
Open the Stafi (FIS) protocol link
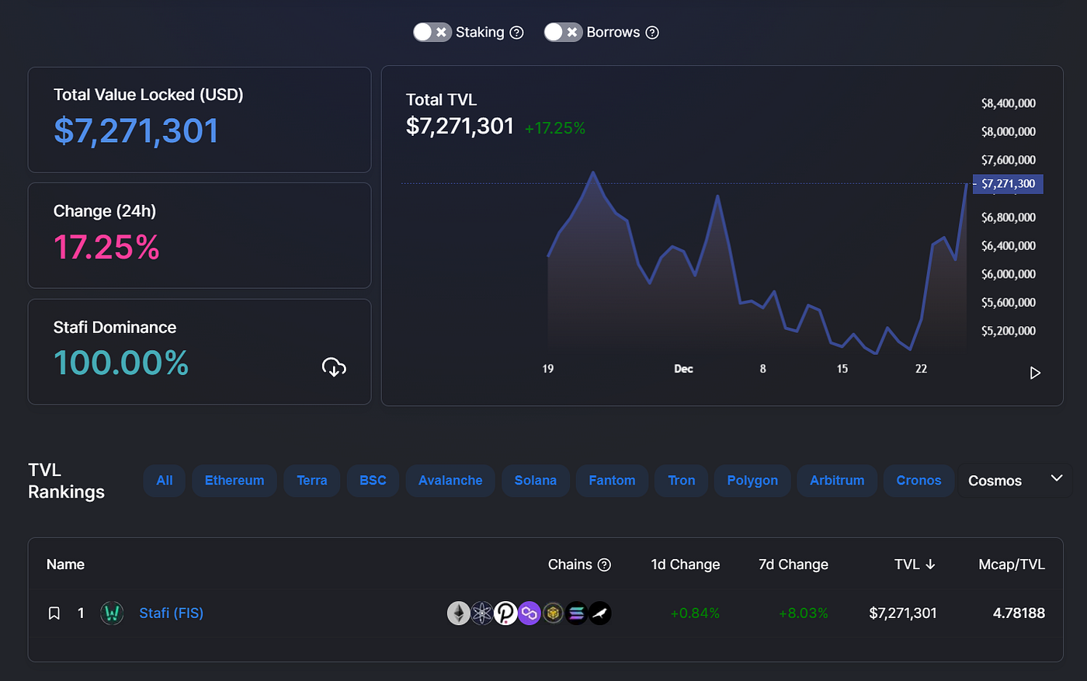coord(171,613)
